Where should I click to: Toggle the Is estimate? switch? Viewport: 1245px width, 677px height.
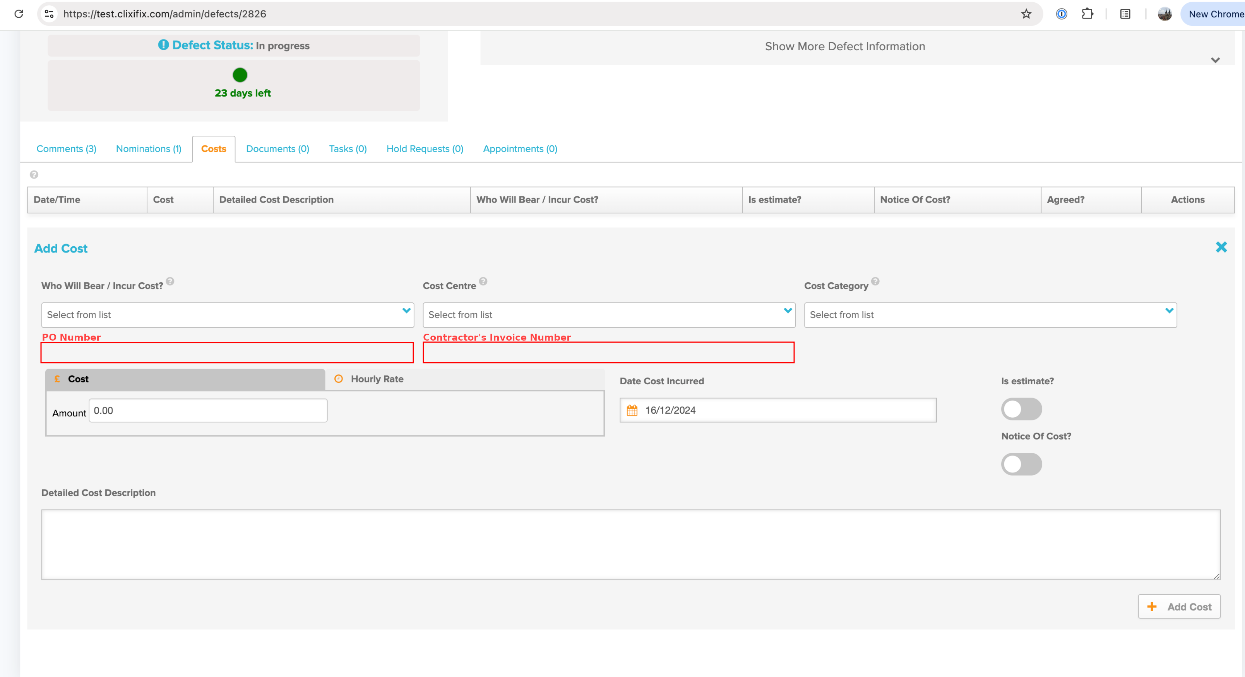(x=1021, y=409)
